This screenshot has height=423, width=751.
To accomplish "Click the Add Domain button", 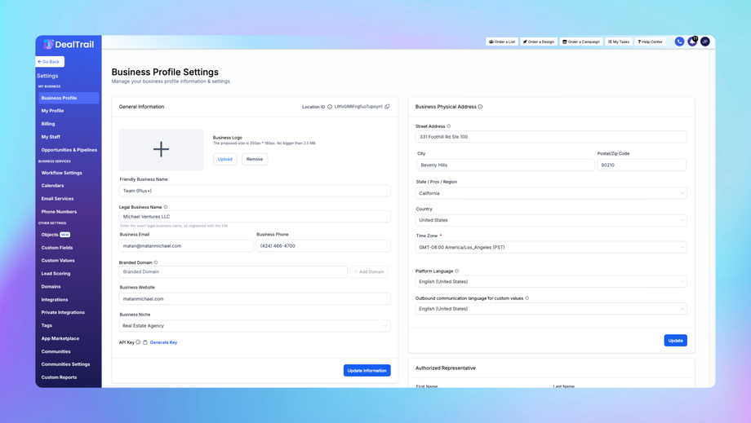I will click(x=369, y=272).
